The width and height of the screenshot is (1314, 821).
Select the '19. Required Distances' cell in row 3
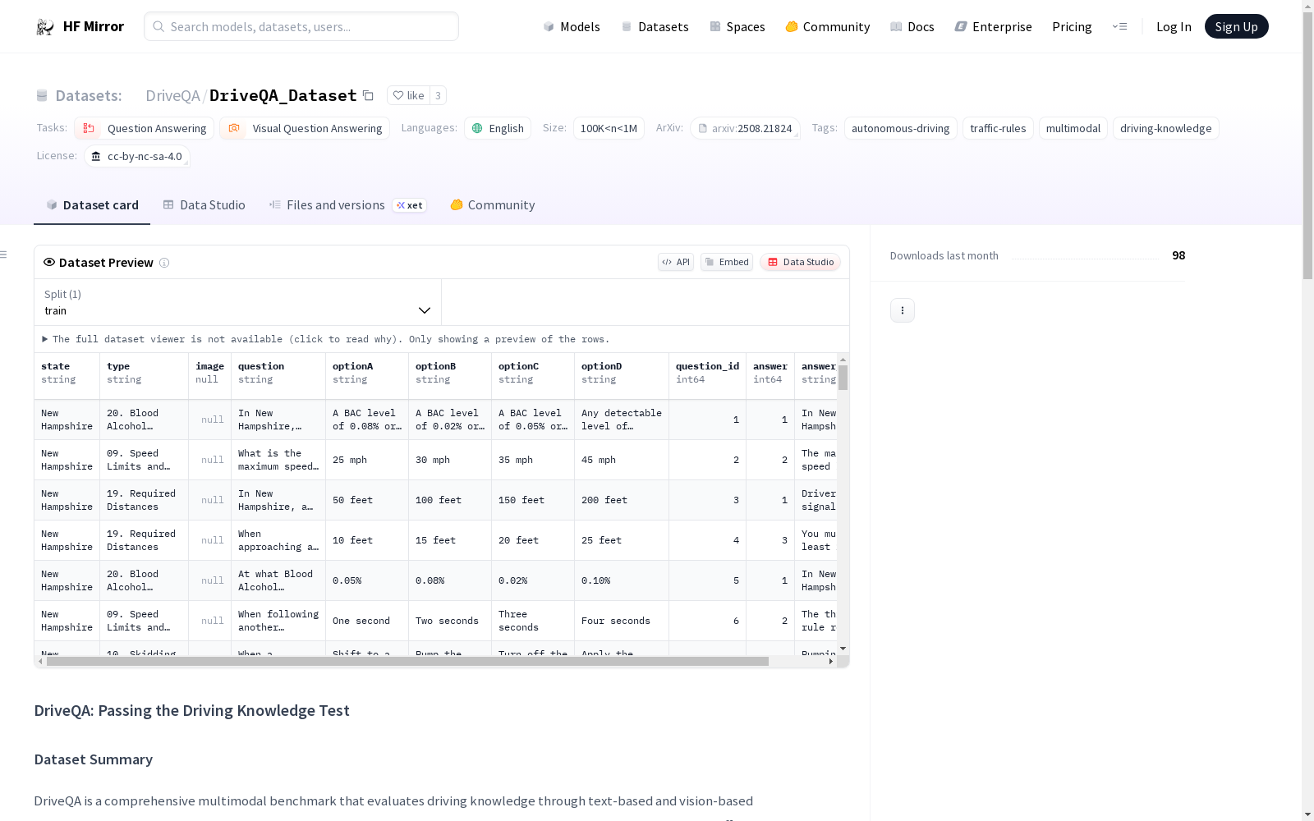[x=145, y=500]
